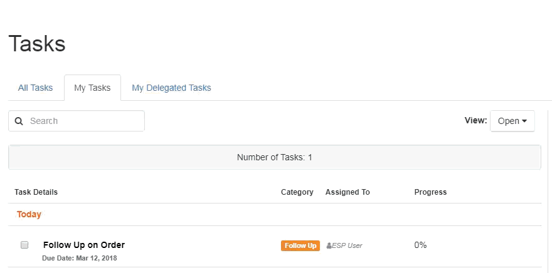Open the Follow Up on Order task

pyautogui.click(x=84, y=245)
